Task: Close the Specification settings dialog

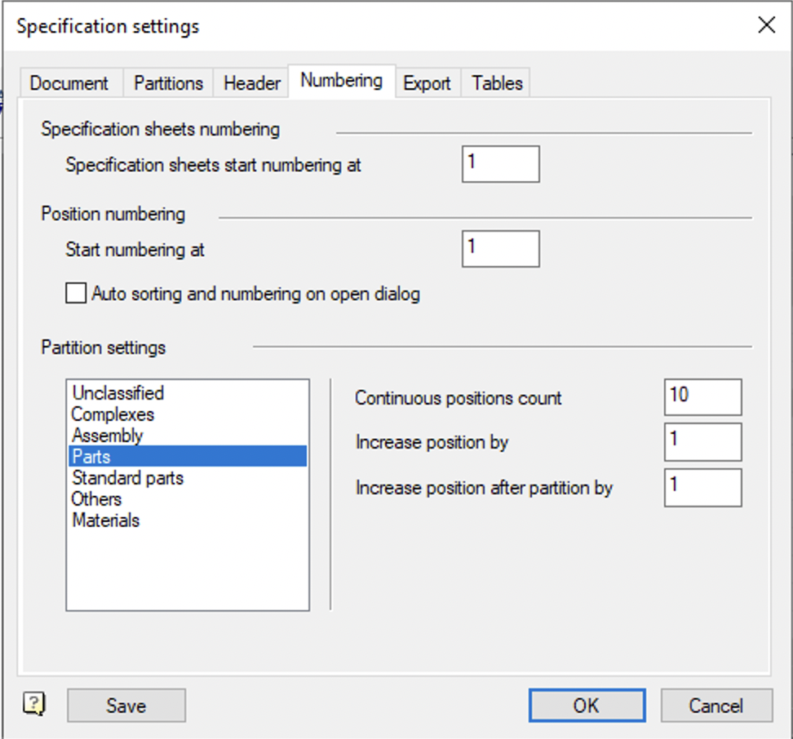Action: coord(766,25)
